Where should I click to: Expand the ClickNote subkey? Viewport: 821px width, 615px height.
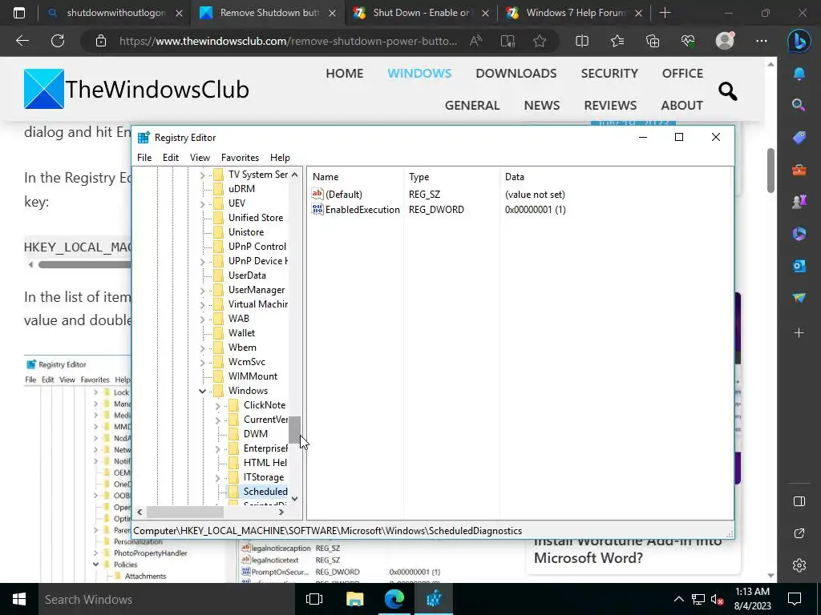click(217, 406)
